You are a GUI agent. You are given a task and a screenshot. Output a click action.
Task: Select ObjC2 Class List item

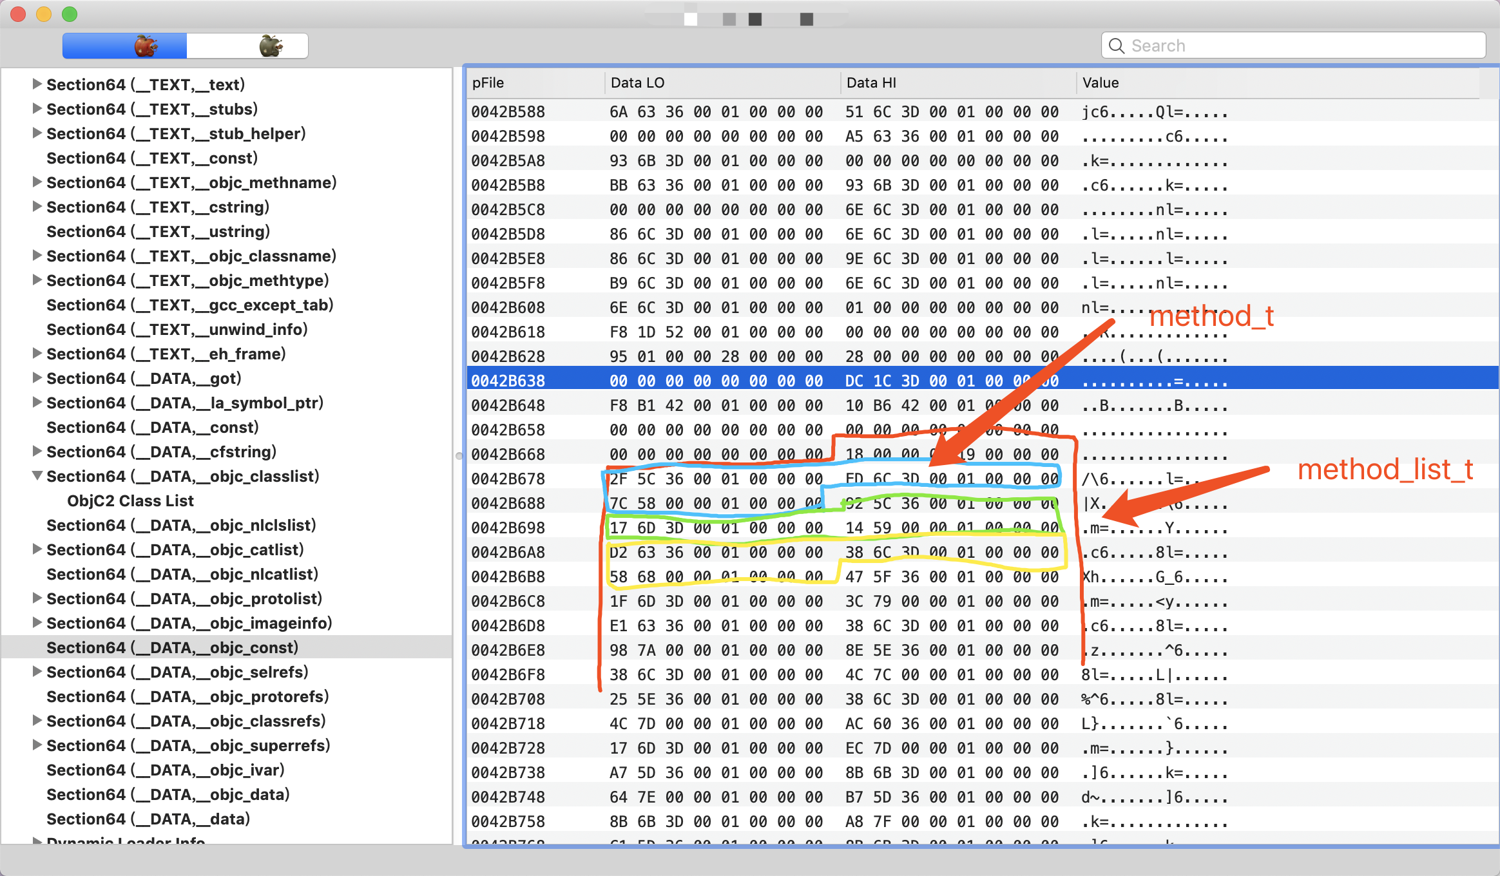click(x=130, y=500)
